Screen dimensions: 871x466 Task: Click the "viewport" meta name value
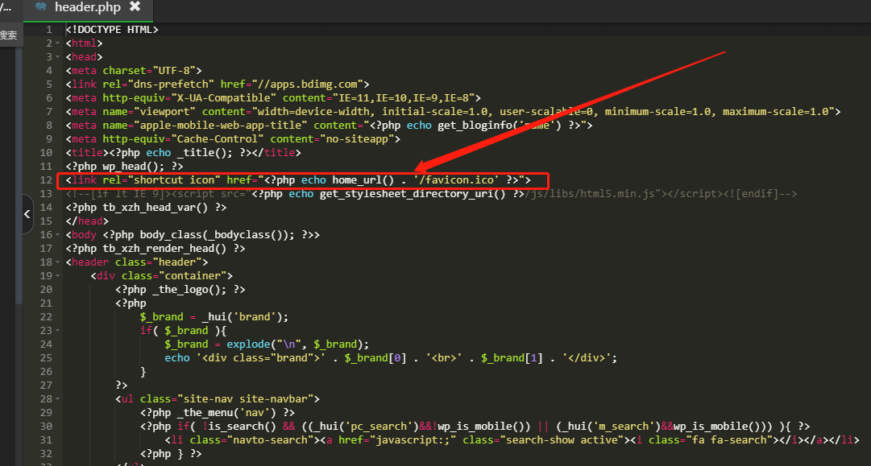pyautogui.click(x=164, y=112)
